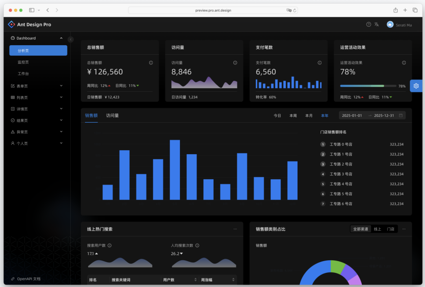
Task: Select 分析页 in the sidebar
Action: [38, 51]
